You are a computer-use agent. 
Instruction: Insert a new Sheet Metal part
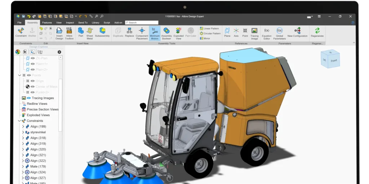click(x=90, y=32)
